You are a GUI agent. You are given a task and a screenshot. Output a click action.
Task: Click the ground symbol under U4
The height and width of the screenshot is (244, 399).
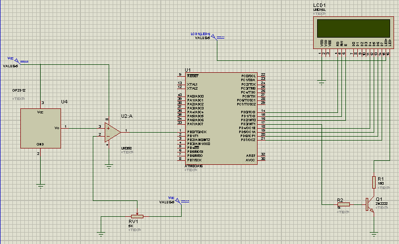(x=41, y=186)
